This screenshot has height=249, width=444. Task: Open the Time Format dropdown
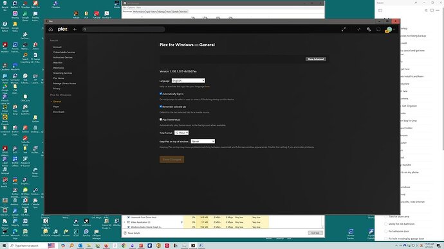[181, 133]
